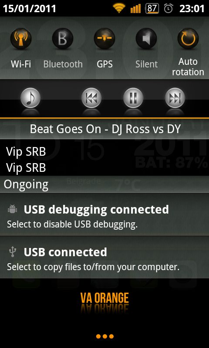Tap the USB trident icon
209x348 pixels.
tap(13, 252)
